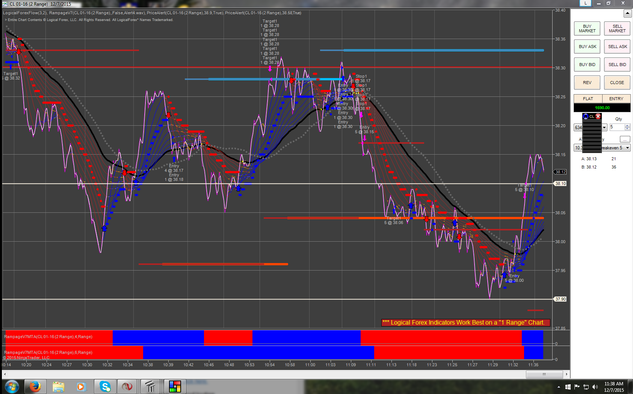Open the NinjaTrader taskbar icon
The height and width of the screenshot is (394, 633).
128,386
